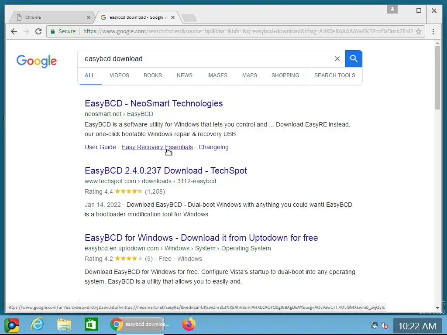Reload the current page
Viewport: 447px width, 335px height.
pyautogui.click(x=38, y=31)
